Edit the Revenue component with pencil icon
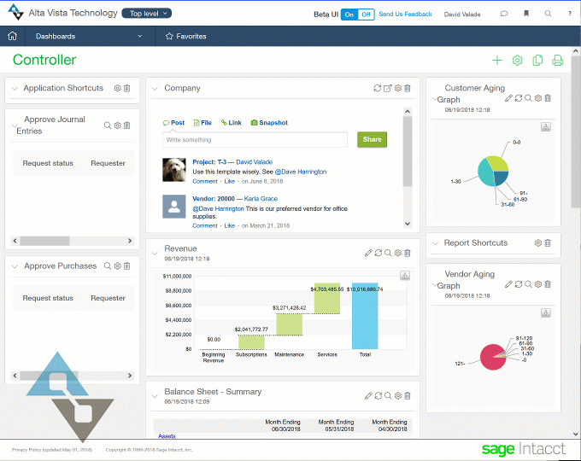Viewport: 581px width, 461px height. 368,253
